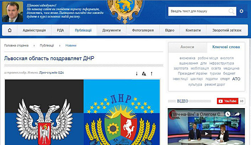
Task: Open the Документи menu item
Action: pyautogui.click(x=112, y=30)
